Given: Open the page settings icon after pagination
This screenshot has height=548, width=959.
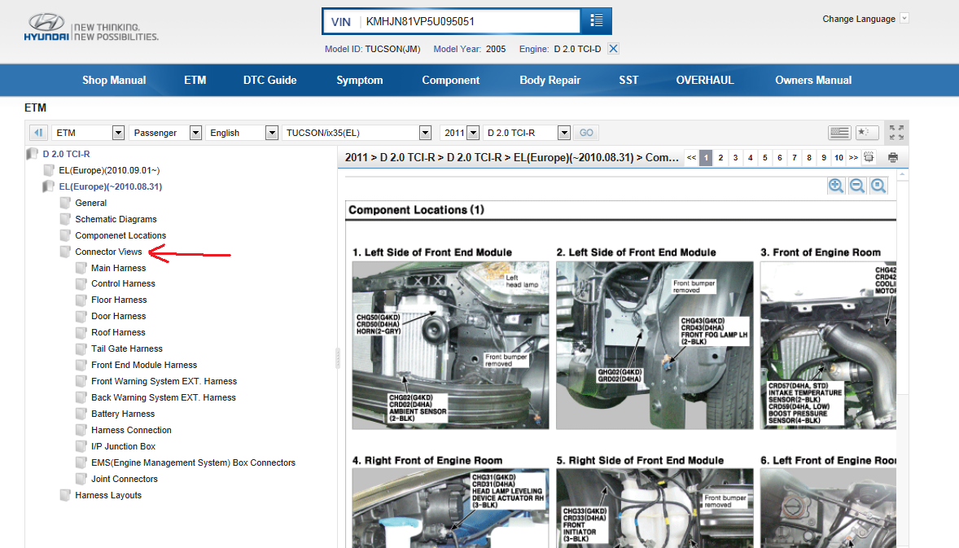Looking at the screenshot, I should coord(869,157).
